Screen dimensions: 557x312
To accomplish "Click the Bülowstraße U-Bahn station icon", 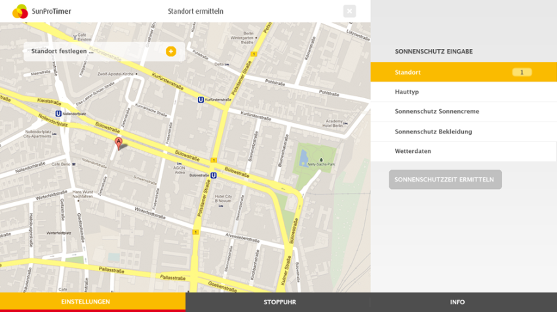I will pyautogui.click(x=214, y=175).
